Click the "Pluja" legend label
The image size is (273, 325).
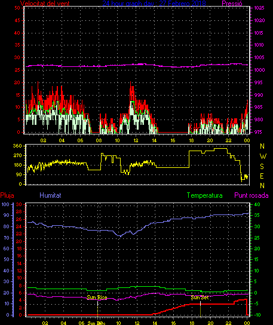pos(7,195)
